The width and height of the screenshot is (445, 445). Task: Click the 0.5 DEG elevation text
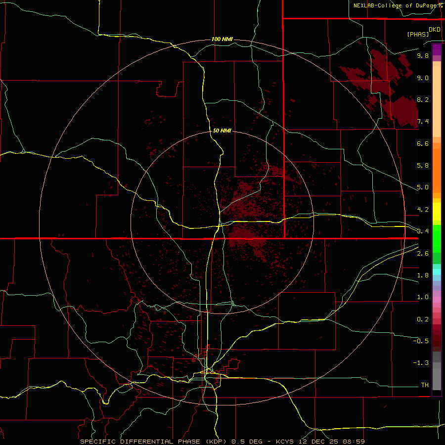247,442
